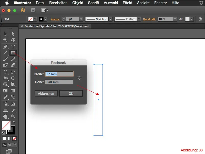Pick the Magic Wand tool

[x=5, y=40]
